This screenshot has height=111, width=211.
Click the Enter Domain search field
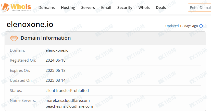tap(200, 8)
